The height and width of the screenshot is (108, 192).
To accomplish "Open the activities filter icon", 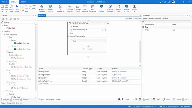I will pos(18,19).
